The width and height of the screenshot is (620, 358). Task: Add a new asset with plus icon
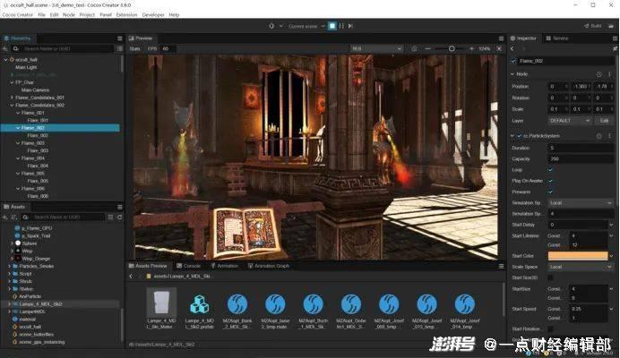pyautogui.click(x=5, y=217)
